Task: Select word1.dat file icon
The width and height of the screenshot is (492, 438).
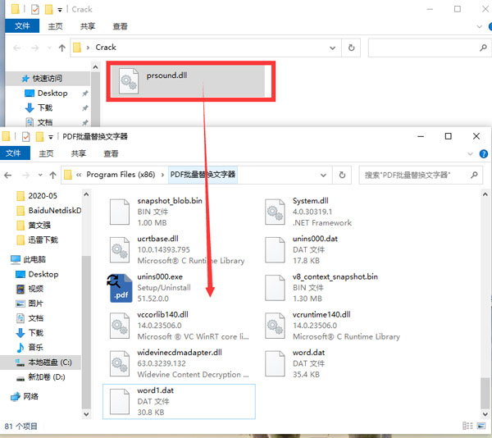Action: [x=119, y=402]
